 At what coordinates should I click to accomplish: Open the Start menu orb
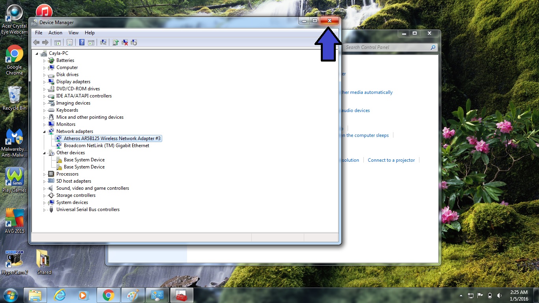[x=11, y=295]
